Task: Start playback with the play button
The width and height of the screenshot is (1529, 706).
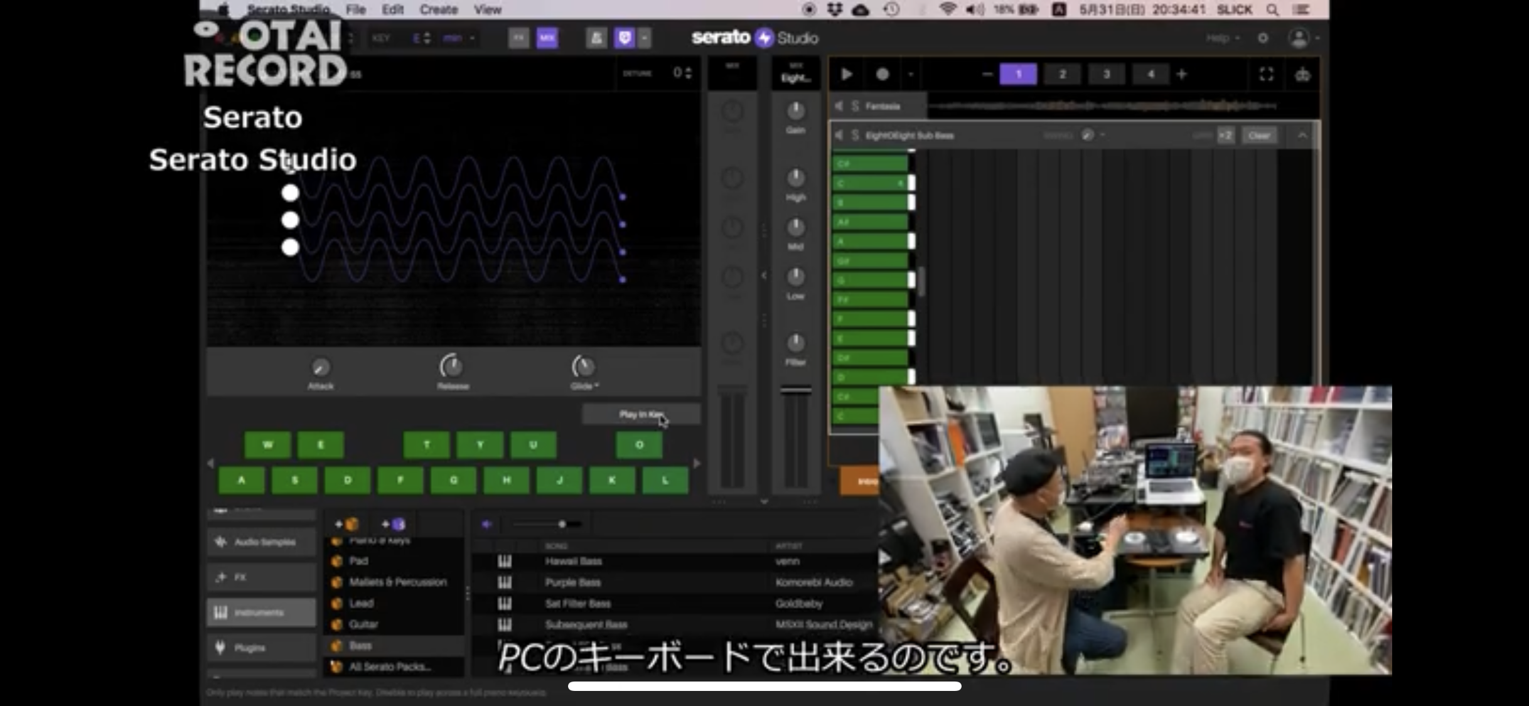Action: pyautogui.click(x=846, y=75)
